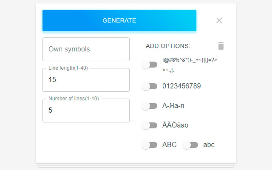Click the А-Яа-я label text

(x=173, y=106)
